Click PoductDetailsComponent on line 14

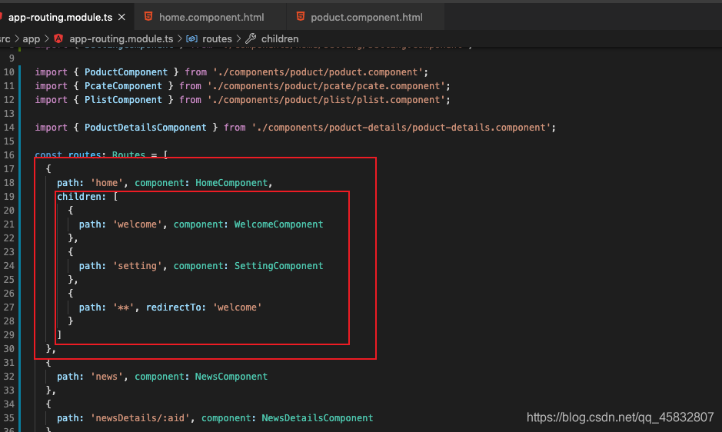pyautogui.click(x=145, y=127)
